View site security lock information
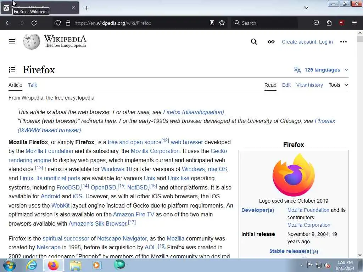 pyautogui.click(x=68, y=23)
